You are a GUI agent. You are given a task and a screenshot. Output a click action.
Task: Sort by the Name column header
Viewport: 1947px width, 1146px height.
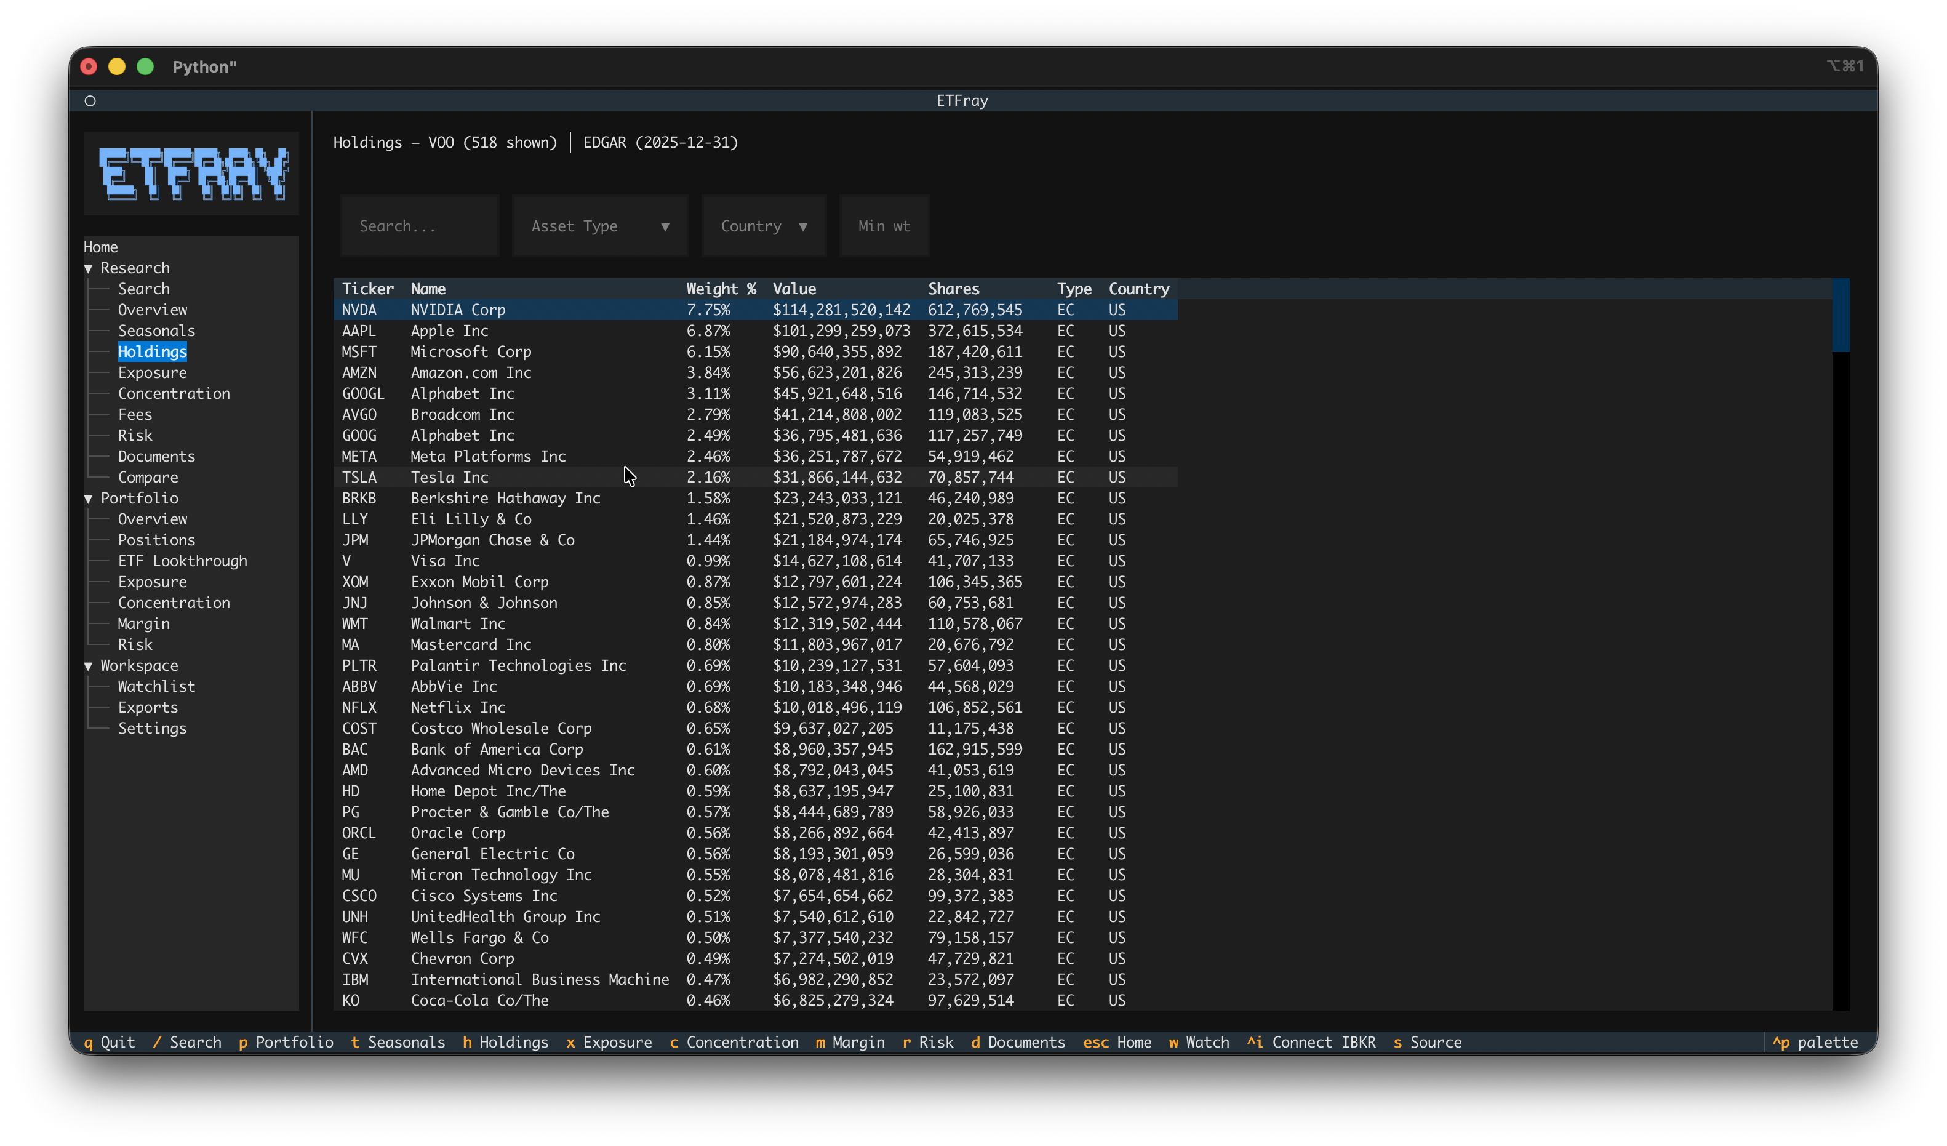coord(428,289)
